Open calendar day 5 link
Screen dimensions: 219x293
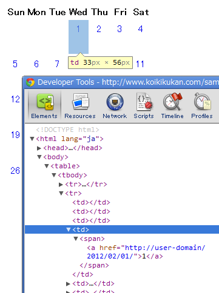(15, 64)
